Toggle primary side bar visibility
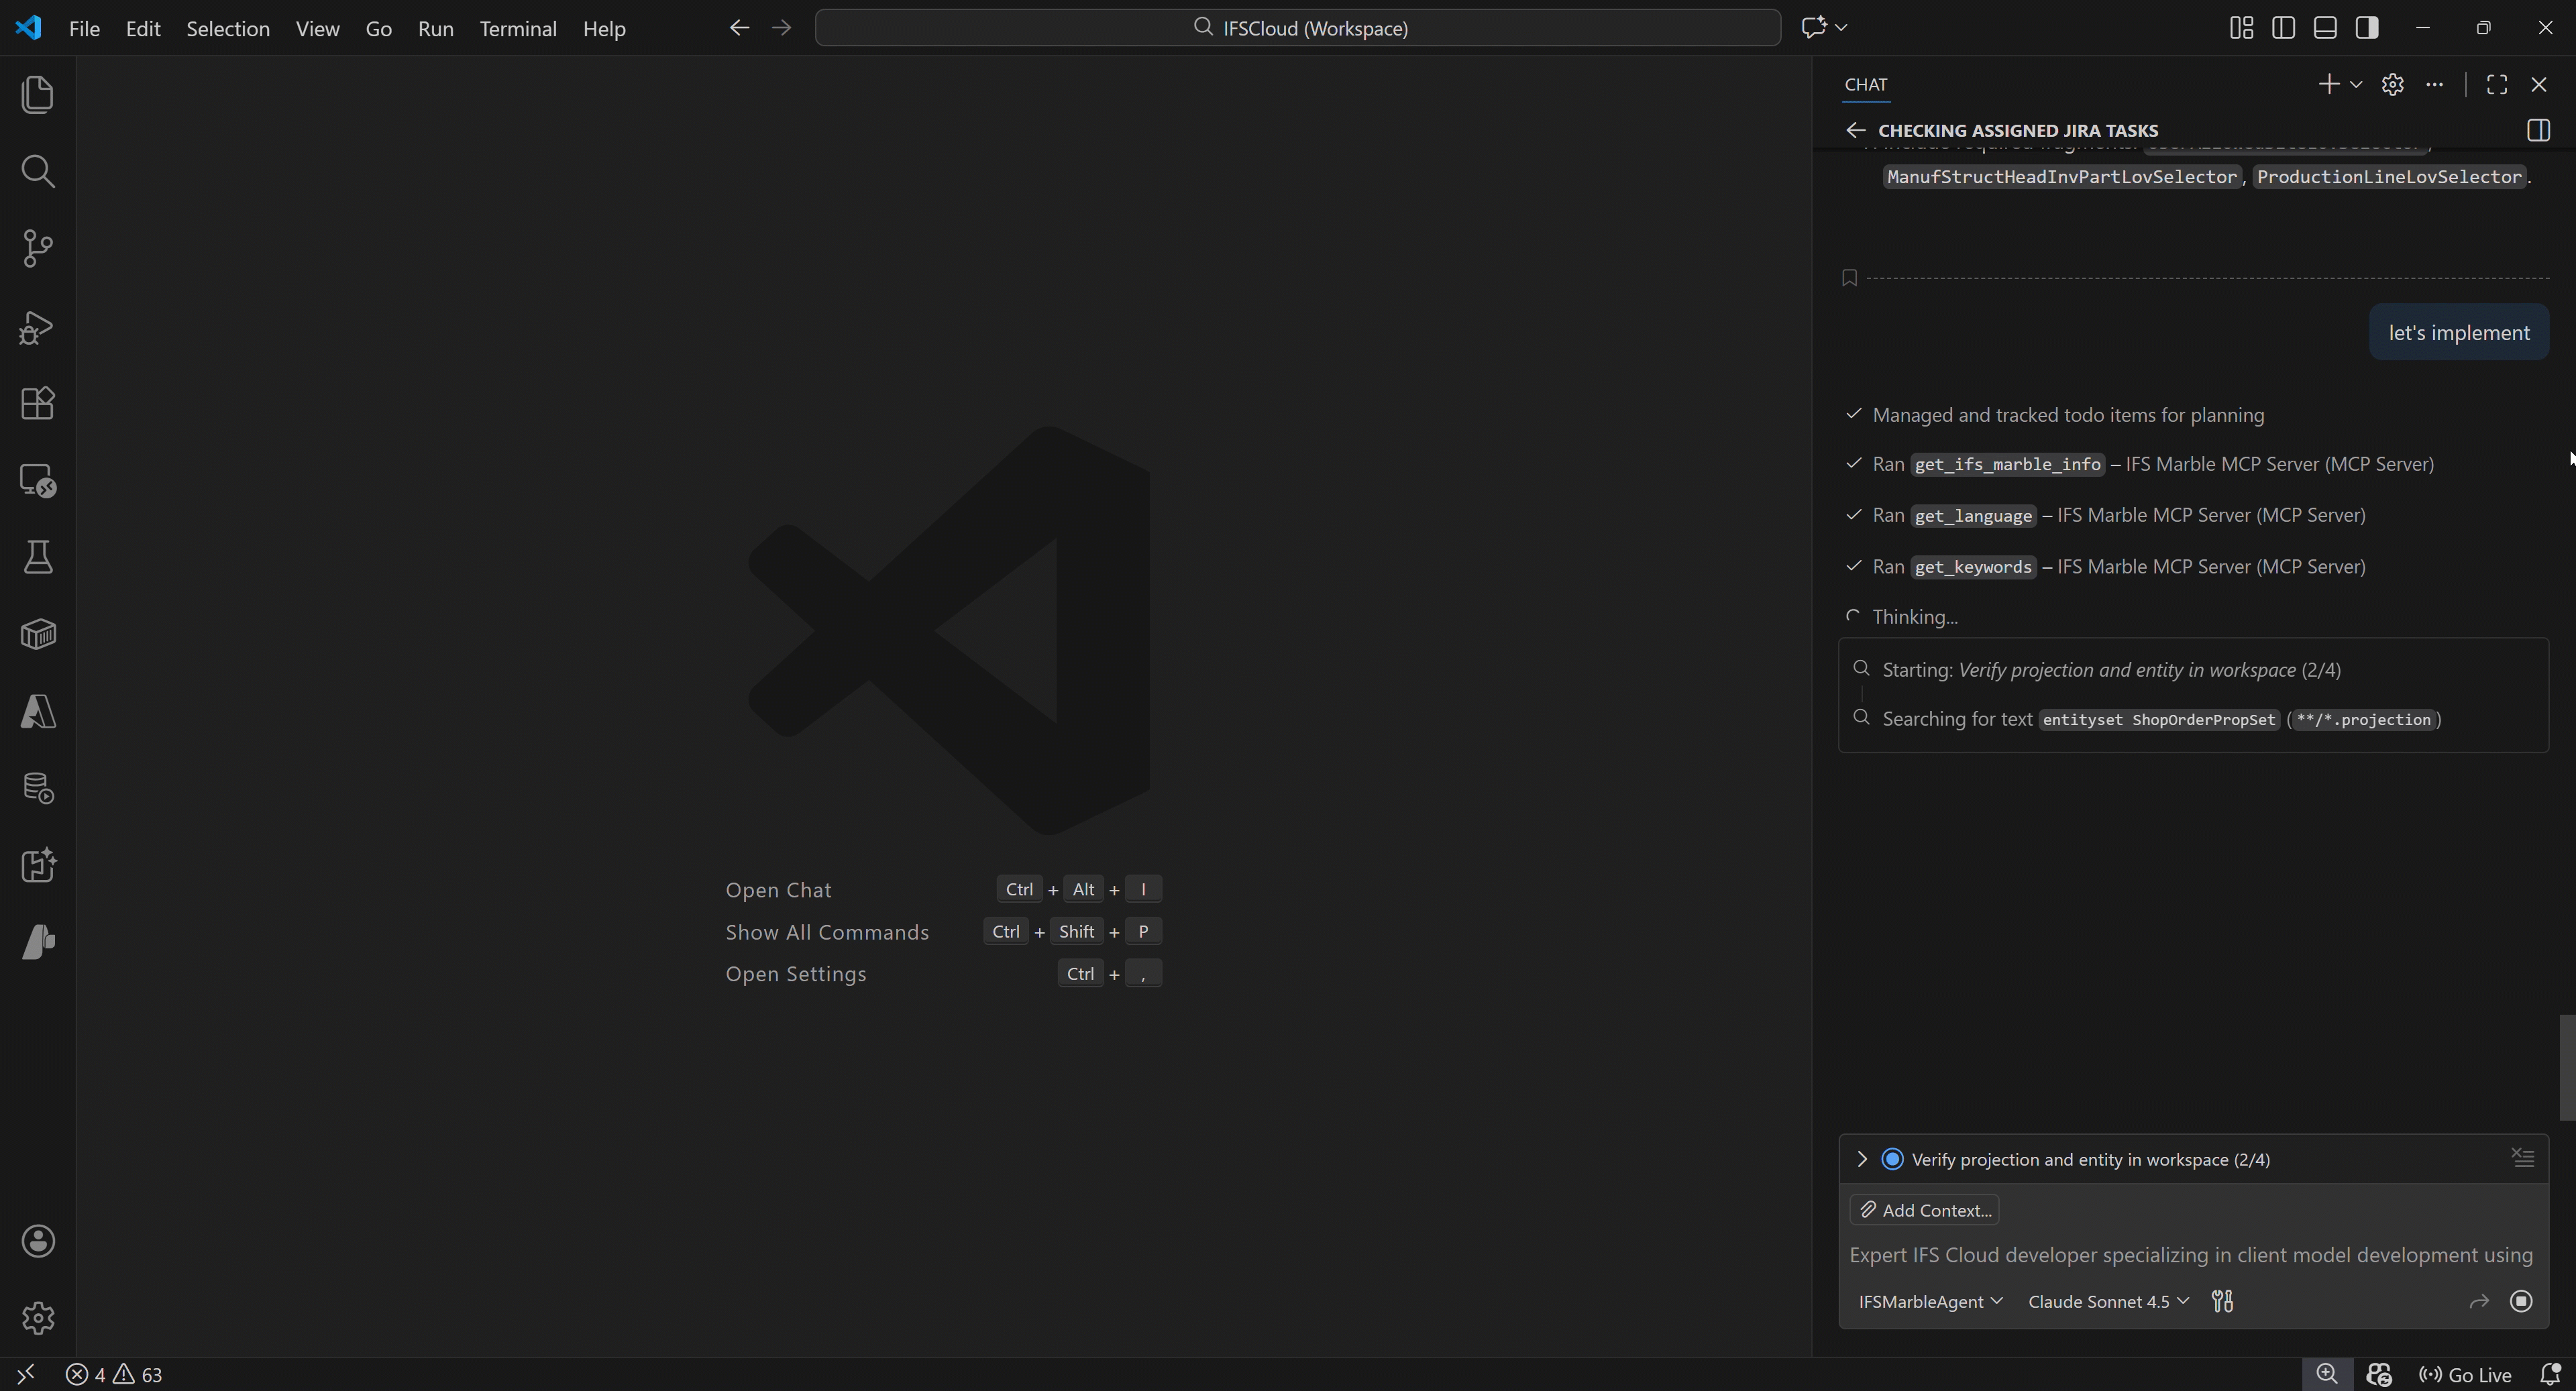This screenshot has width=2576, height=1391. coord(2283,28)
